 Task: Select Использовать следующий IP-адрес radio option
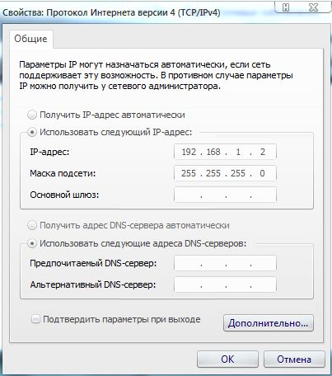click(x=32, y=133)
